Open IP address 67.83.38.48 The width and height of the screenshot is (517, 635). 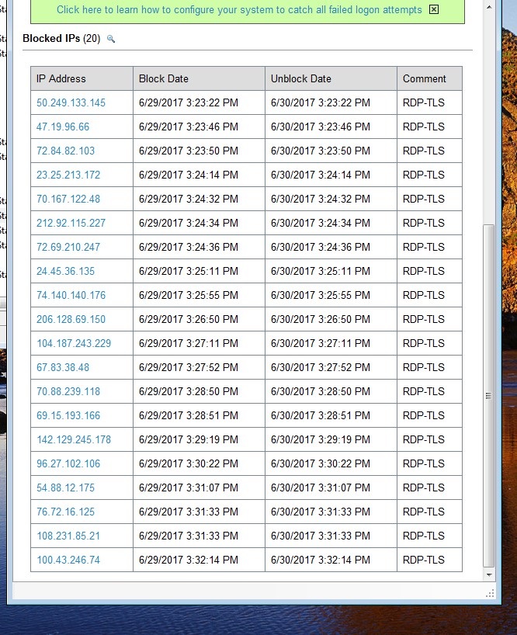[x=63, y=367]
